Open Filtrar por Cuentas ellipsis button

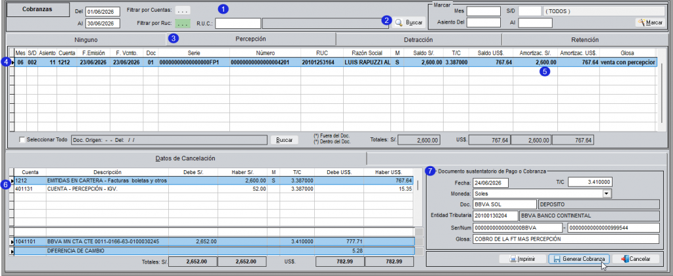[183, 11]
